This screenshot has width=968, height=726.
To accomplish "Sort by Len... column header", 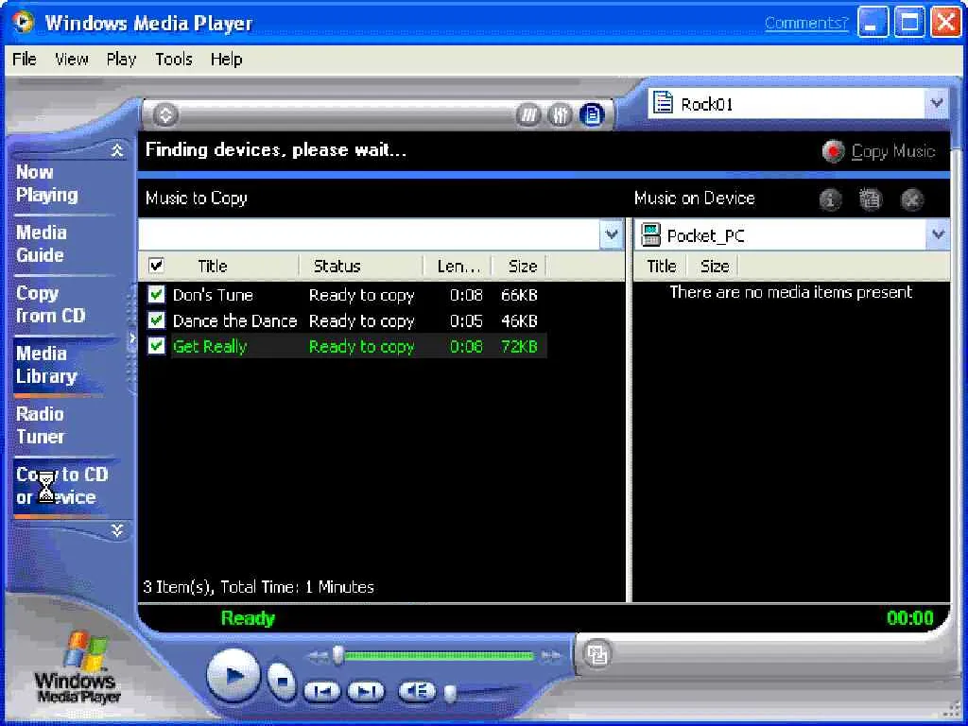I will coord(458,266).
